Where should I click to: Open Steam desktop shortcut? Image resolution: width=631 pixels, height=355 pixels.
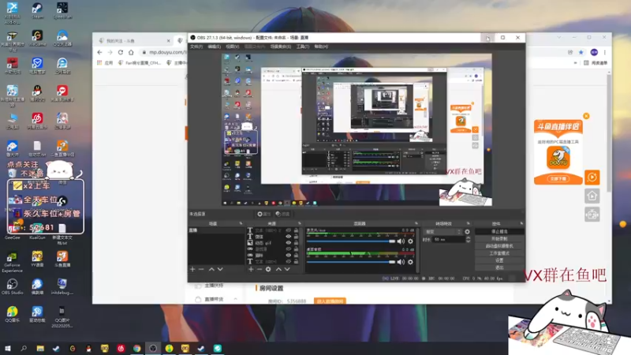[x=37, y=10]
